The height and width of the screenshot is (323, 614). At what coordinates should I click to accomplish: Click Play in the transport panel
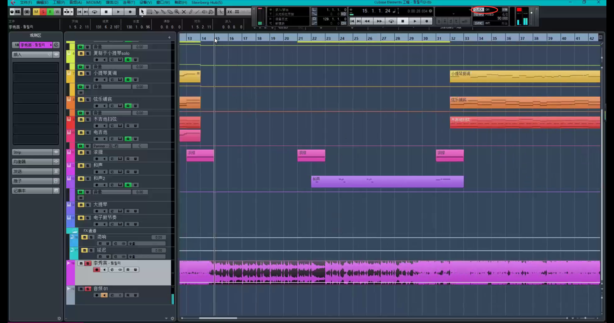tap(415, 21)
